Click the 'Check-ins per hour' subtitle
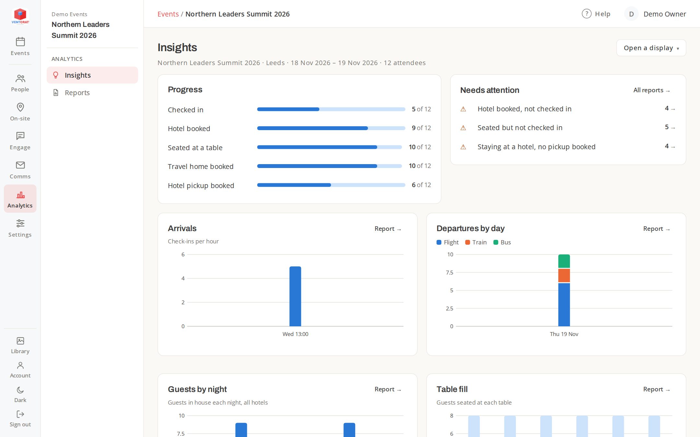Viewport: 700px width, 437px height. (193, 241)
